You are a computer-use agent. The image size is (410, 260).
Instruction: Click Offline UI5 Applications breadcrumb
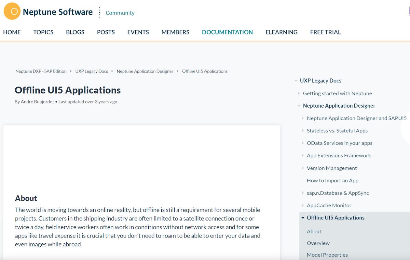(205, 71)
